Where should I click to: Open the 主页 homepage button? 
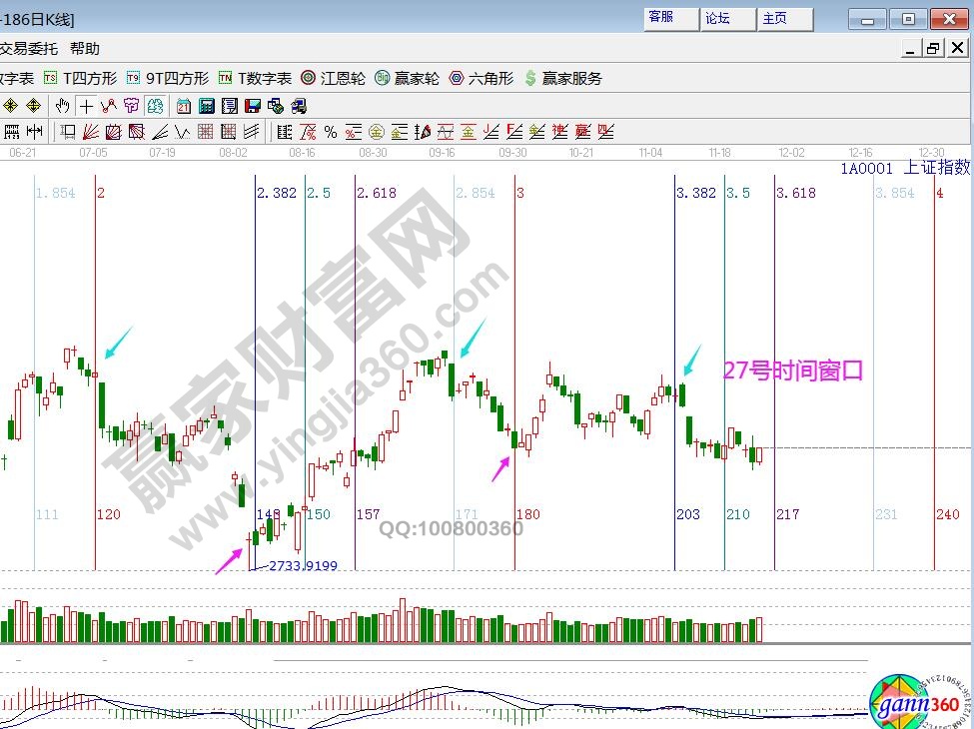(774, 18)
